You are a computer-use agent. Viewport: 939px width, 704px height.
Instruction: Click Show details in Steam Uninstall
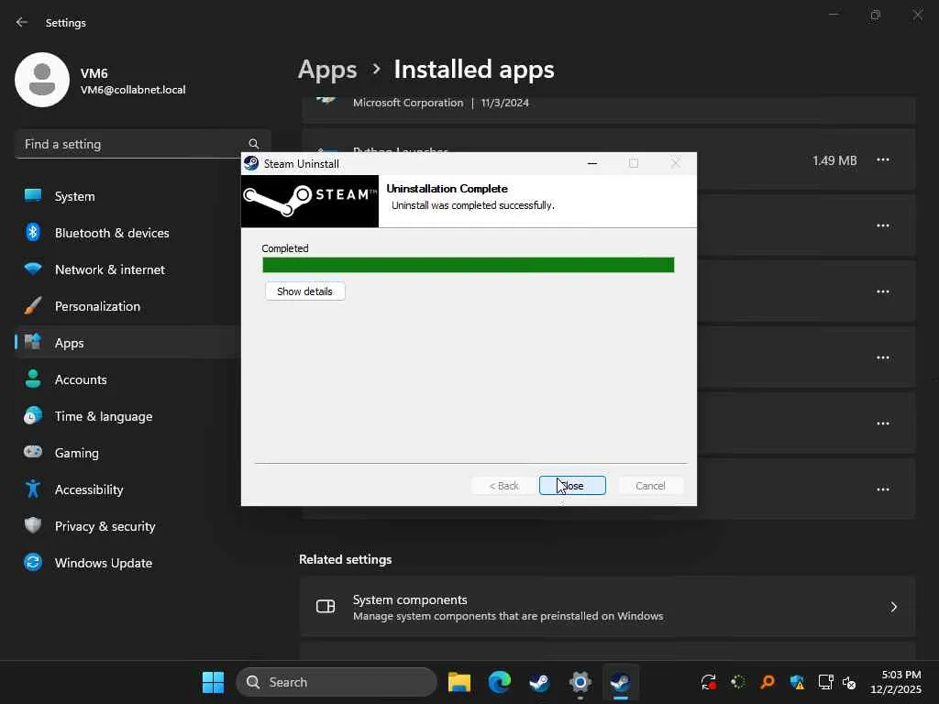click(304, 291)
